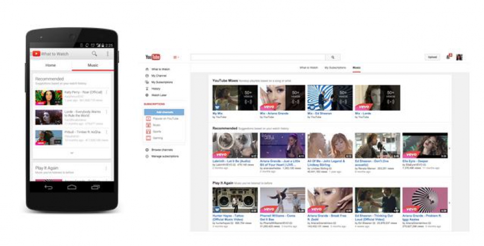Open the user avatar menu
This screenshot has width=484, height=246.
459,57
